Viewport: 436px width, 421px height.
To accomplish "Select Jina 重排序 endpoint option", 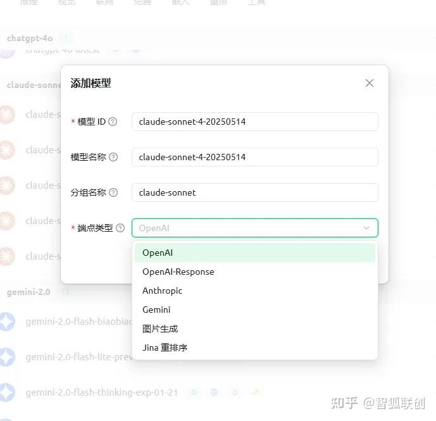I will coord(255,348).
